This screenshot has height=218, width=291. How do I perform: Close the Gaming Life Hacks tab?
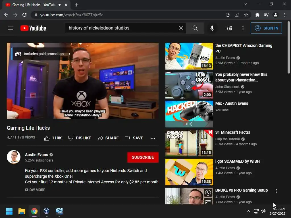click(66, 5)
